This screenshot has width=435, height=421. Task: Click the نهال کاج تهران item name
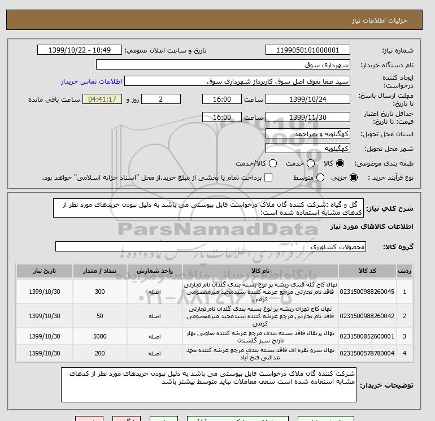tap(260, 316)
